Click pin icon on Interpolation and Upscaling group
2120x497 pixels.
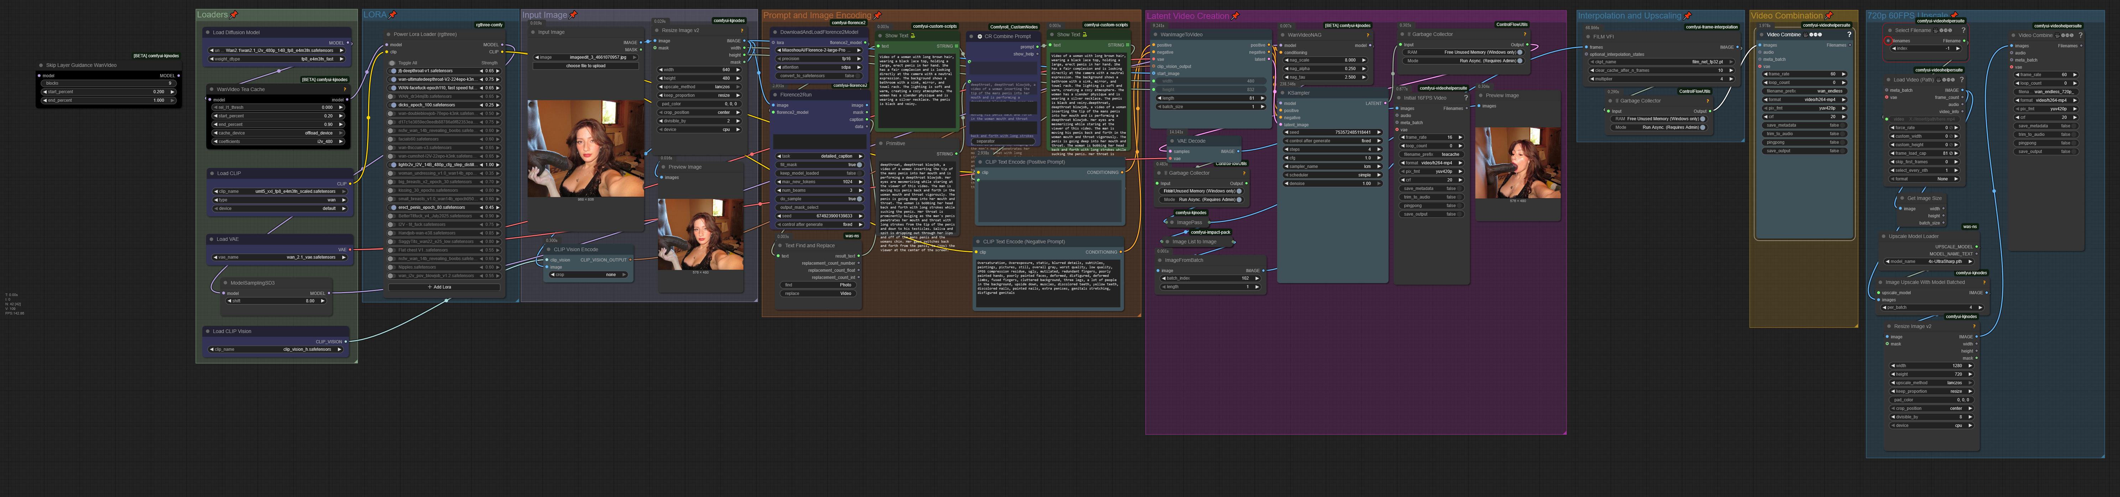pos(1688,16)
